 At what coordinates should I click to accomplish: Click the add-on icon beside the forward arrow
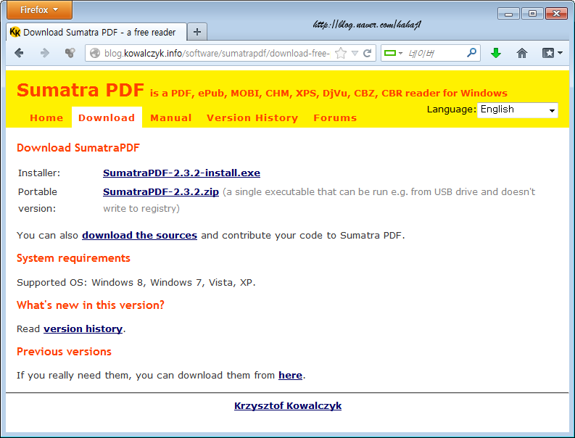tap(70, 53)
